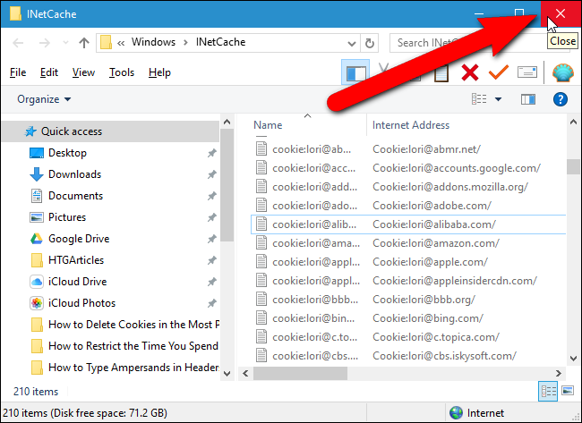Click the horizontal scrollbar right arrow
Viewport: 582px width, 423px height.
coord(558,373)
